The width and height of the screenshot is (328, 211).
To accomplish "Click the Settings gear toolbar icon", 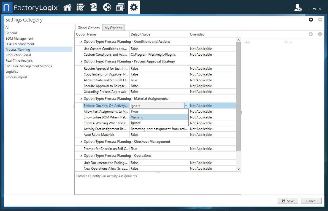I will coord(134,7).
